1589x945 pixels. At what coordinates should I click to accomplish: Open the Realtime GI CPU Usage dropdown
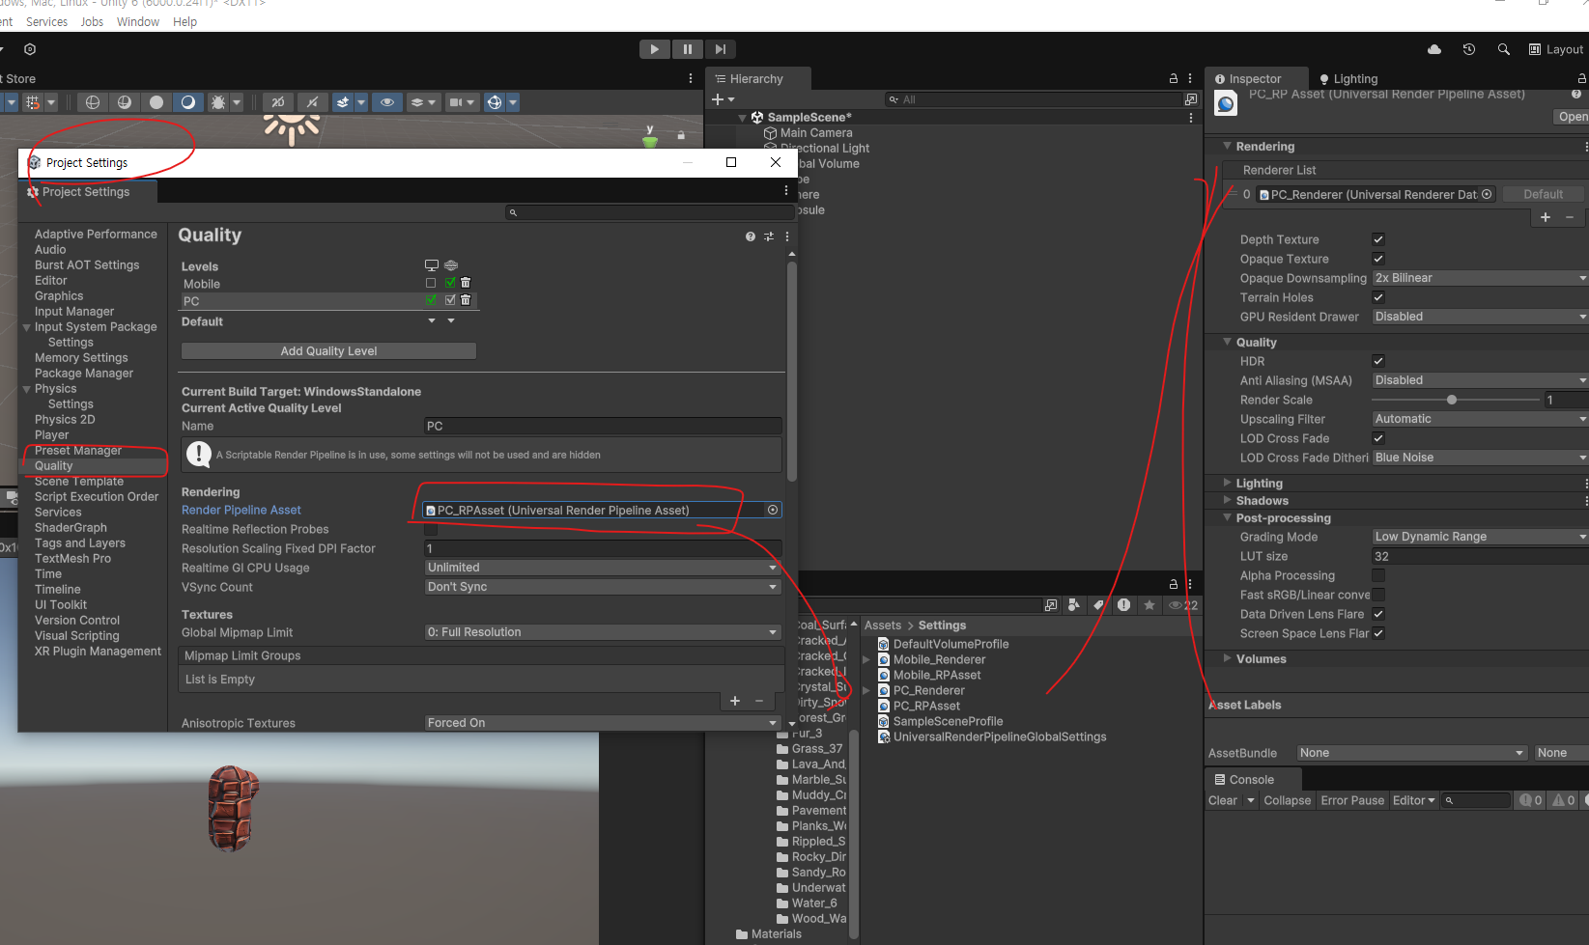click(x=603, y=568)
